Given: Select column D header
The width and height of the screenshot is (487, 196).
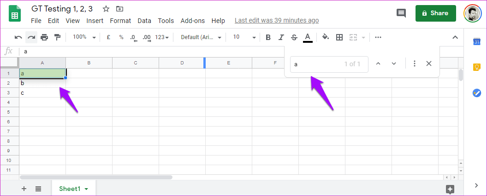Looking at the screenshot, I should point(182,63).
